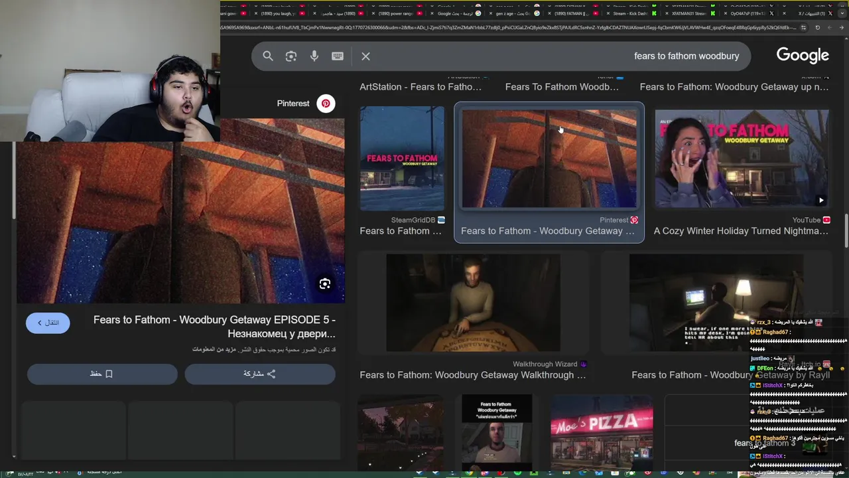Click the large preview image of man at window
This screenshot has width=849, height=478.
[180, 210]
